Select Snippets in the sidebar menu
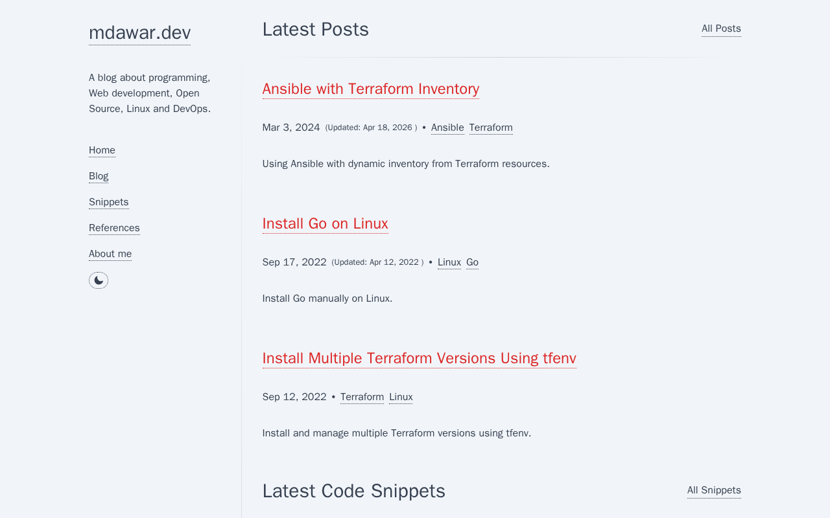The height and width of the screenshot is (518, 830). tap(109, 202)
